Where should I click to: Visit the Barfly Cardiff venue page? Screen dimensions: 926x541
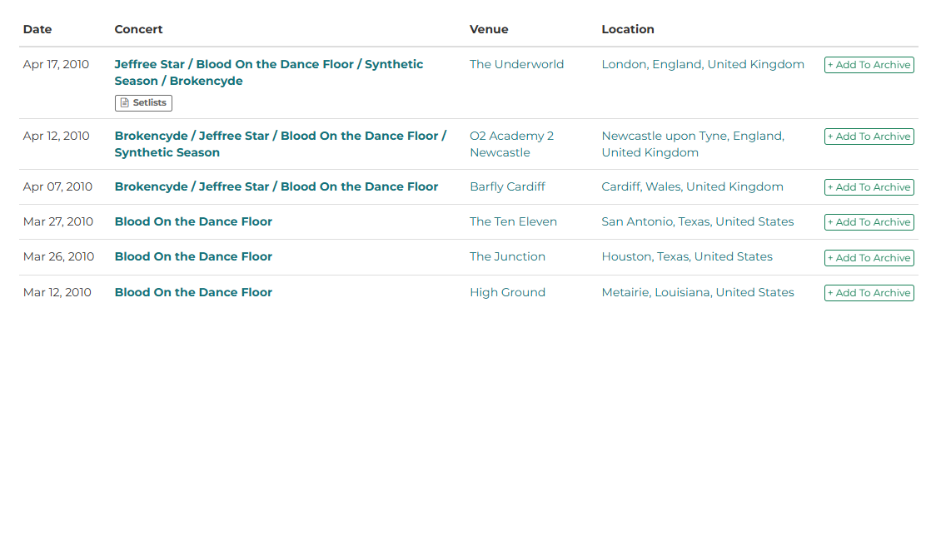pyautogui.click(x=507, y=186)
